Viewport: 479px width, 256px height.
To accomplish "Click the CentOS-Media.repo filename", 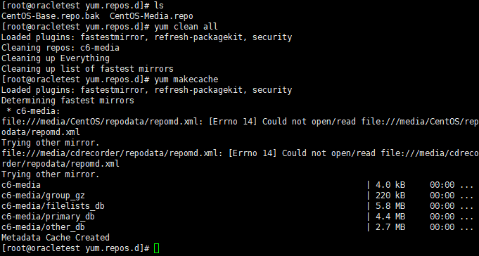I will [x=151, y=16].
